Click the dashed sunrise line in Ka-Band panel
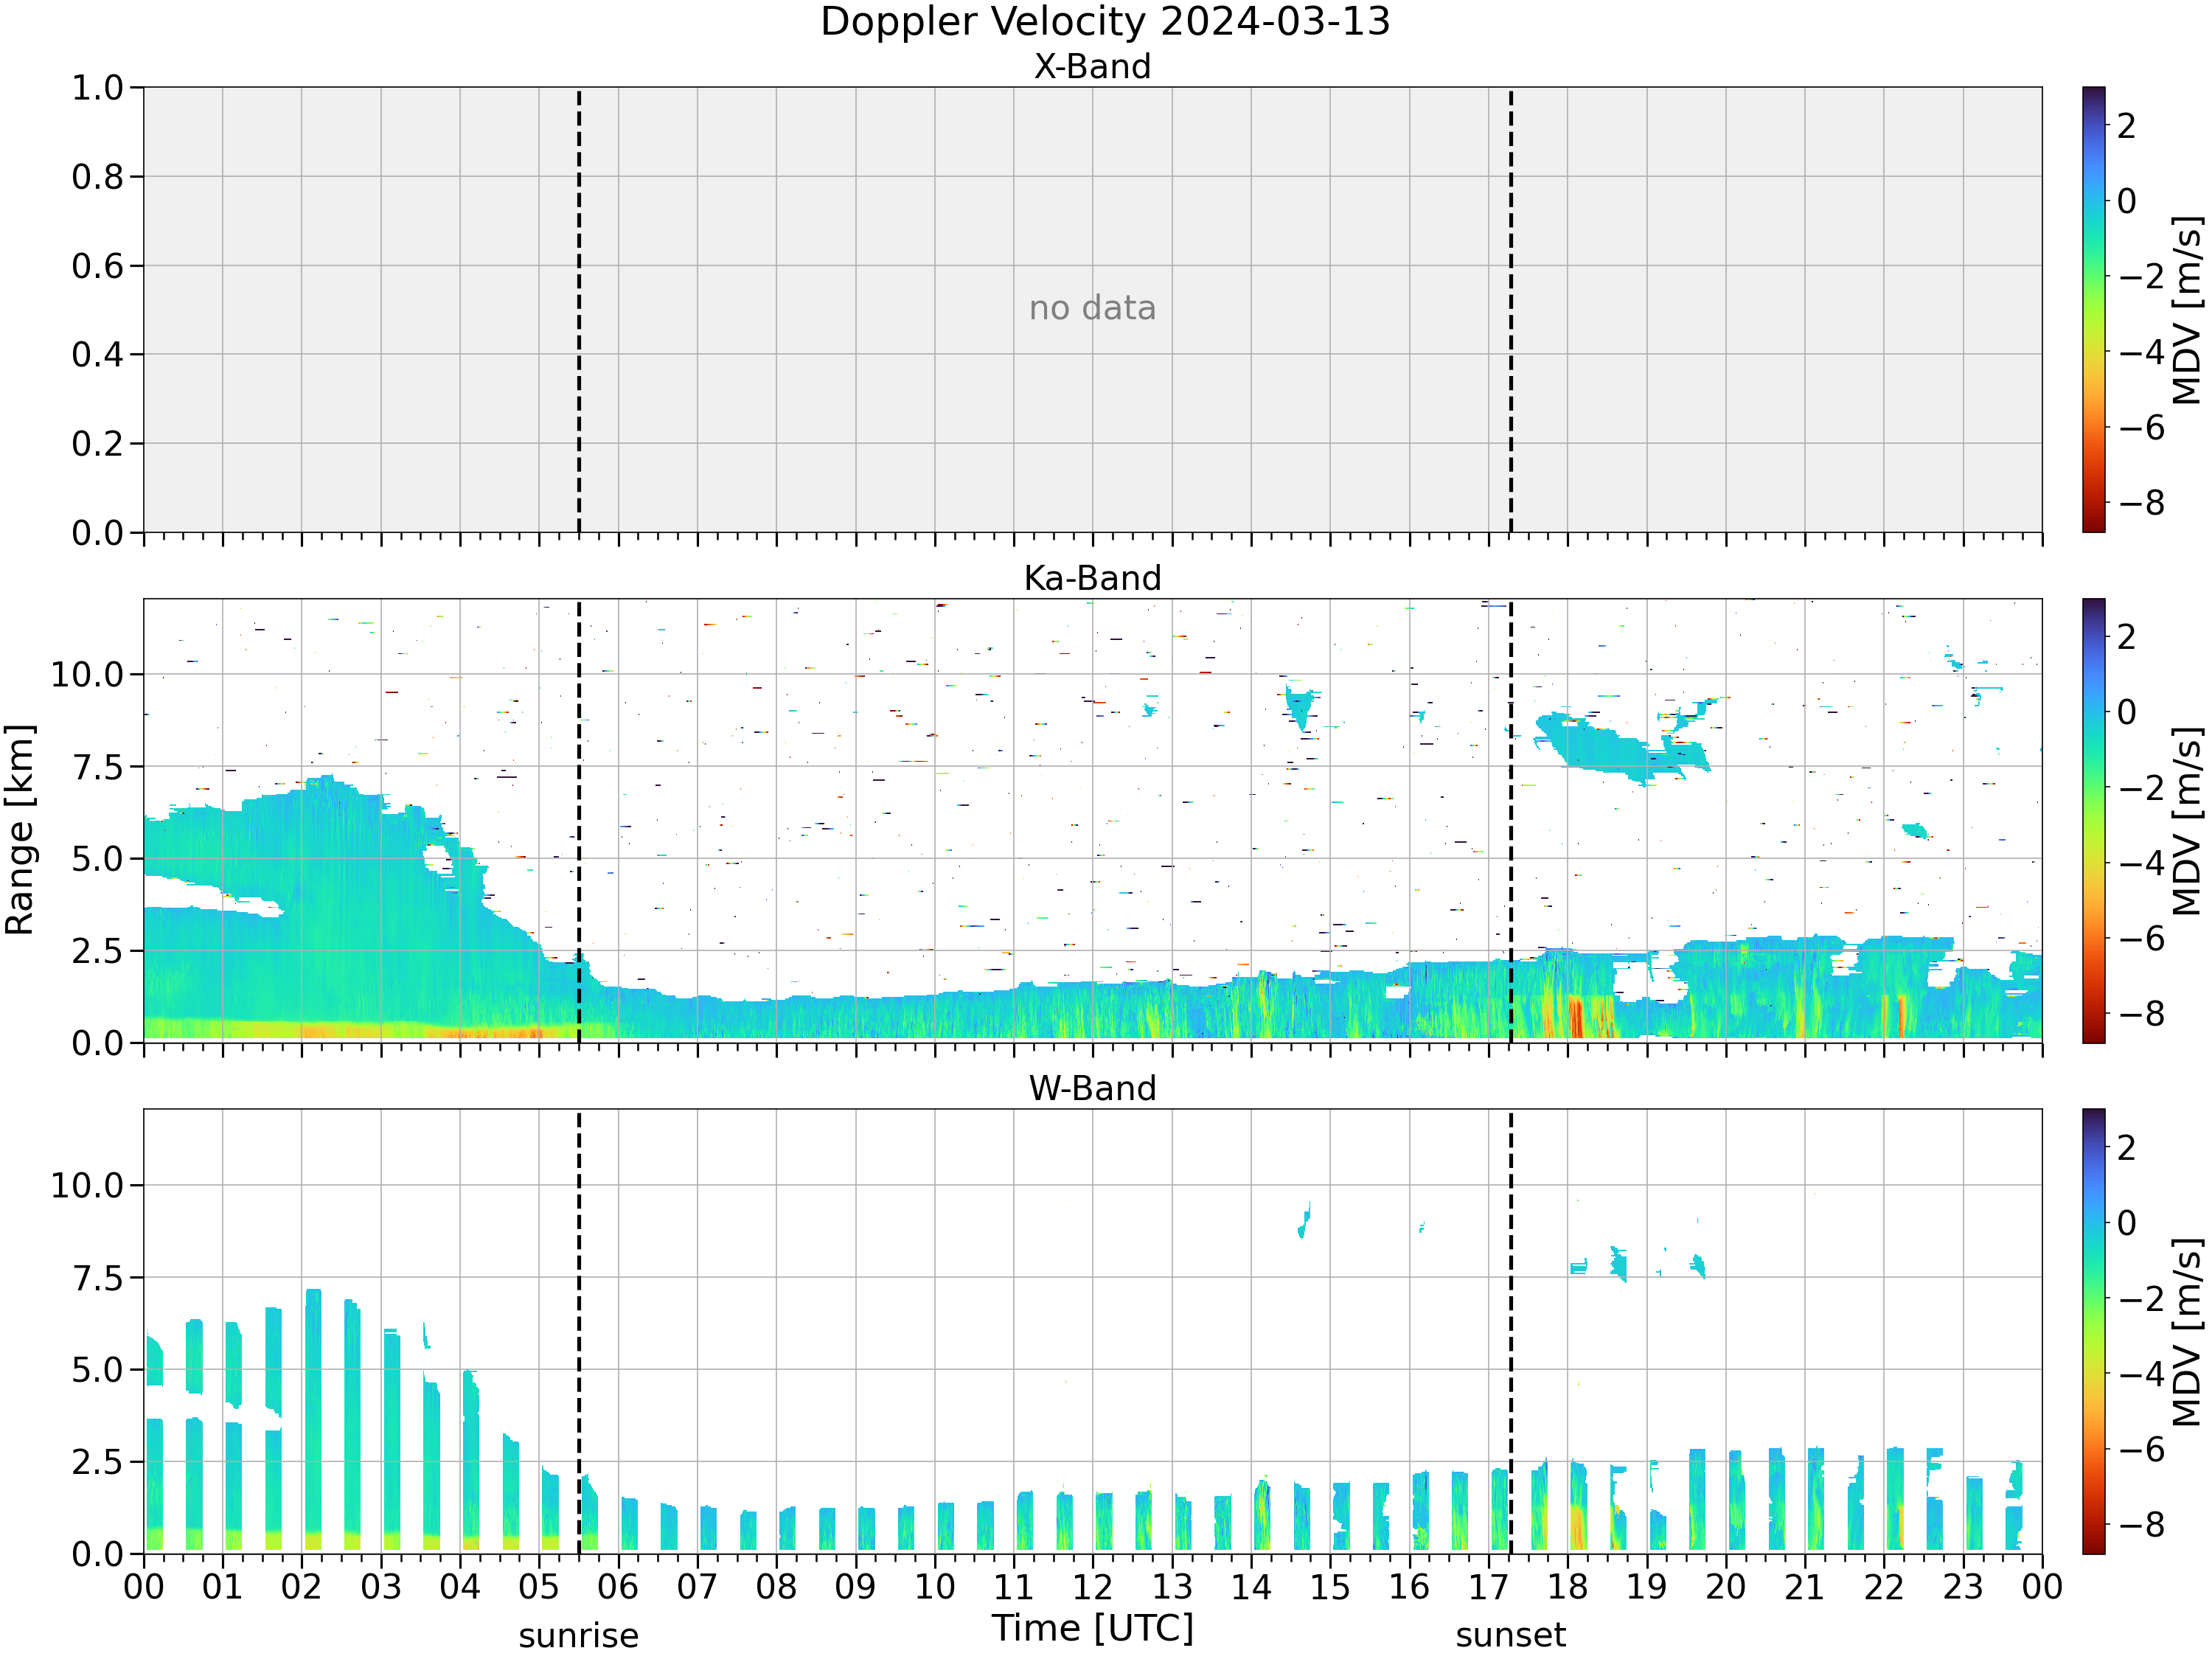The width and height of the screenshot is (2212, 1659). (x=579, y=821)
